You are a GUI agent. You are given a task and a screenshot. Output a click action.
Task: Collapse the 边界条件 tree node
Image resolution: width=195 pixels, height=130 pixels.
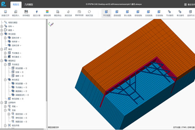pos(2,102)
